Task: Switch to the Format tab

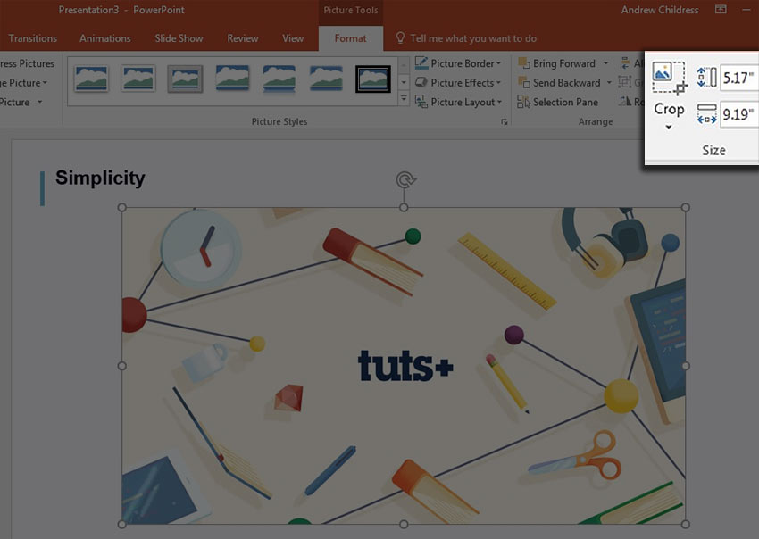Action: [350, 38]
